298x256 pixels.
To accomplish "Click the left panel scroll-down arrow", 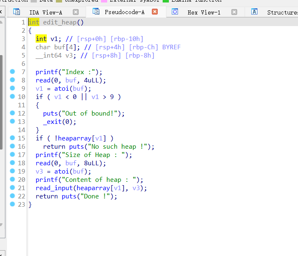I will (1, 225).
